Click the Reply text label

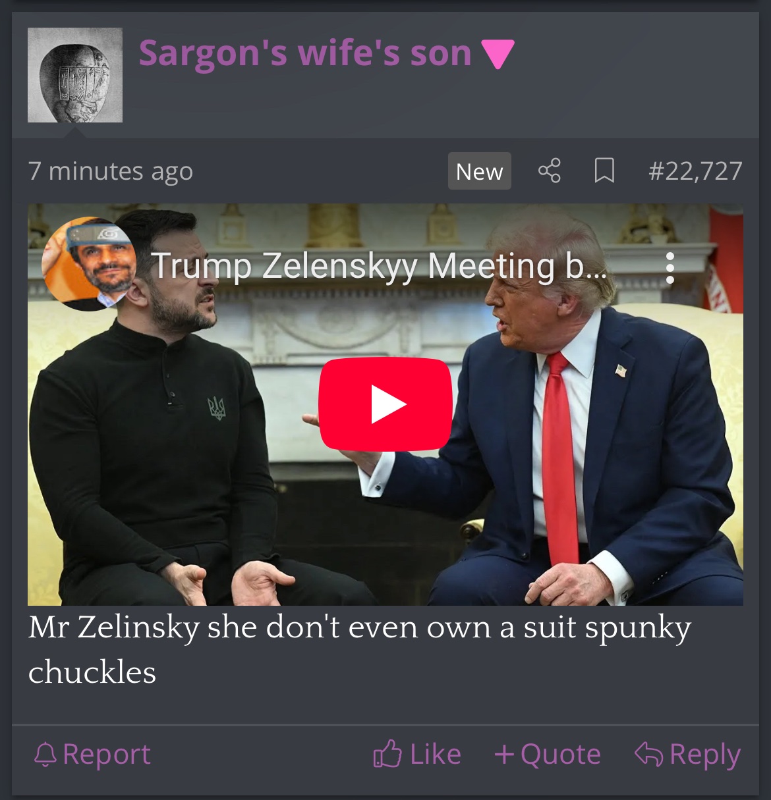tap(705, 755)
